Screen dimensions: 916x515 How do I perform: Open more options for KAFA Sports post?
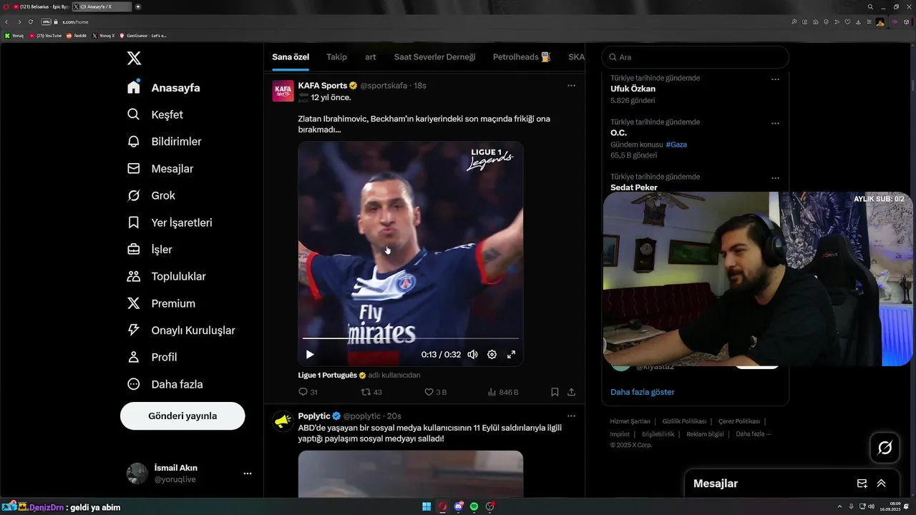571,85
